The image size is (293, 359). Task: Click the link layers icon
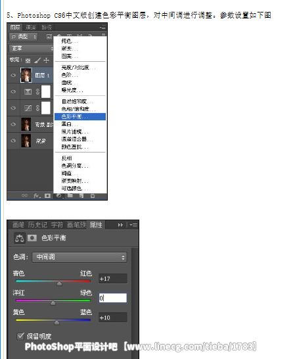pos(24,195)
